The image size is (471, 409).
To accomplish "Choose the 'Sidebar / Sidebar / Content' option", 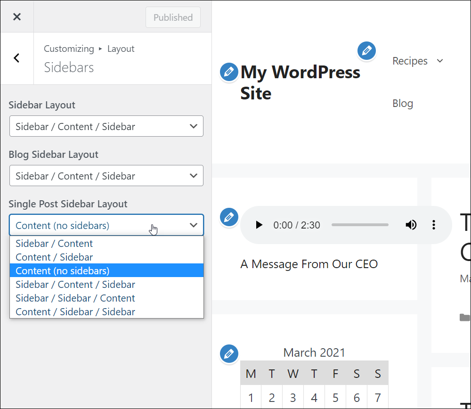I will point(106,298).
